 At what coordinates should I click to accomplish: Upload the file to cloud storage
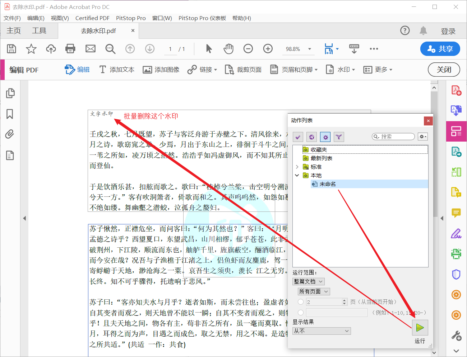coord(51,49)
